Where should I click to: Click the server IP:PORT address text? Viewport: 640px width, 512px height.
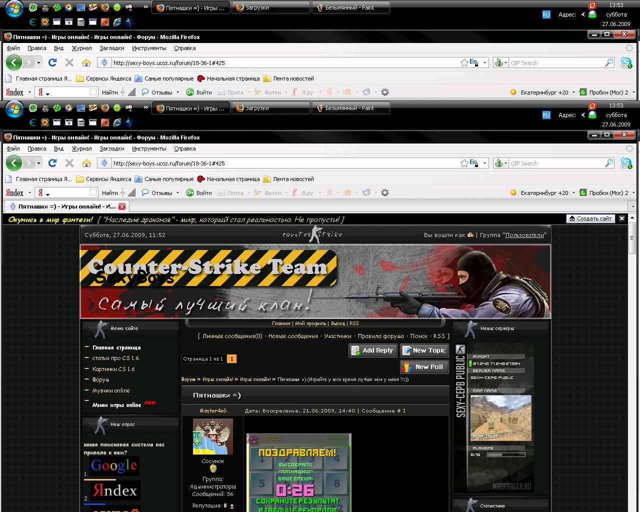(x=496, y=363)
